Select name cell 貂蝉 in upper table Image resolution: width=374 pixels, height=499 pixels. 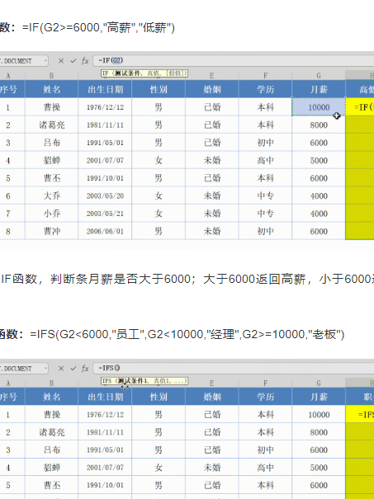52,160
